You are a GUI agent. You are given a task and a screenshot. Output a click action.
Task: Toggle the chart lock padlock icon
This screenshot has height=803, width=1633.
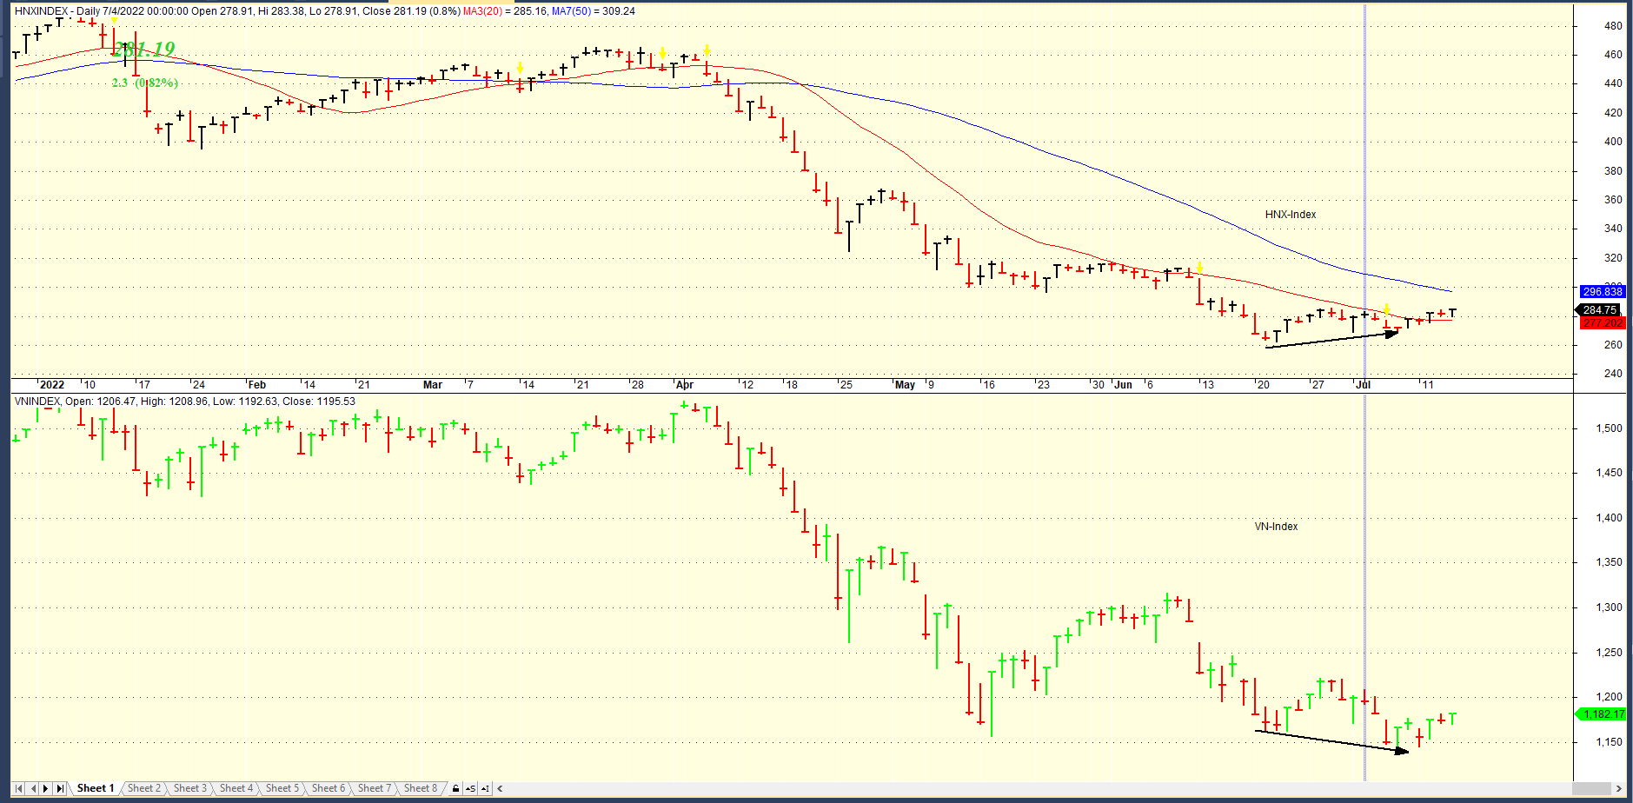pos(455,788)
